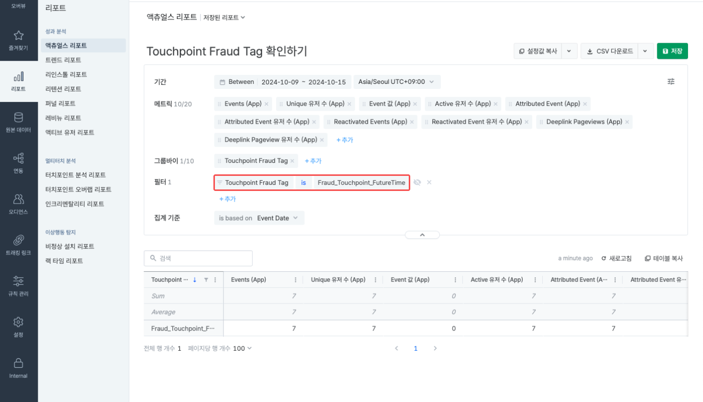Open the 트래킹 링크 chain icon
Viewport: 703px width, 402px height.
19,240
